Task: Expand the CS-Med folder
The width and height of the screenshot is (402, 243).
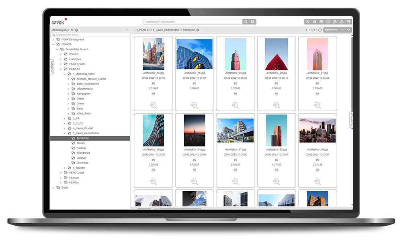Action: [61, 54]
